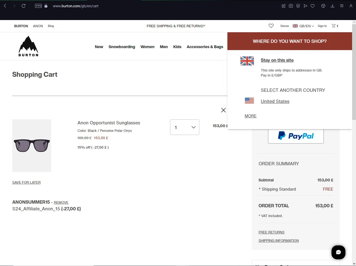Toggle the VPN badge in address bar
This screenshot has height=266, width=356.
[38, 6]
